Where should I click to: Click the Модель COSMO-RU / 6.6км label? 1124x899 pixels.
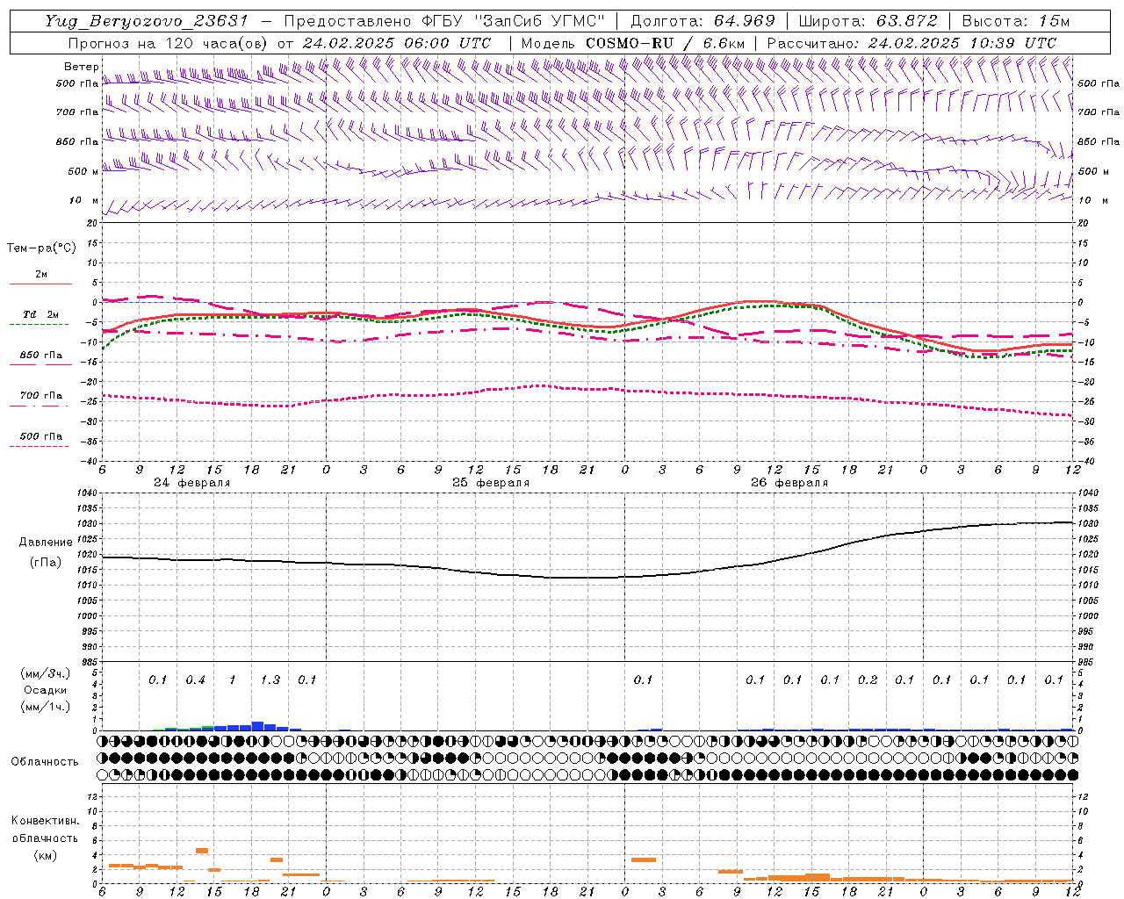pos(633,43)
